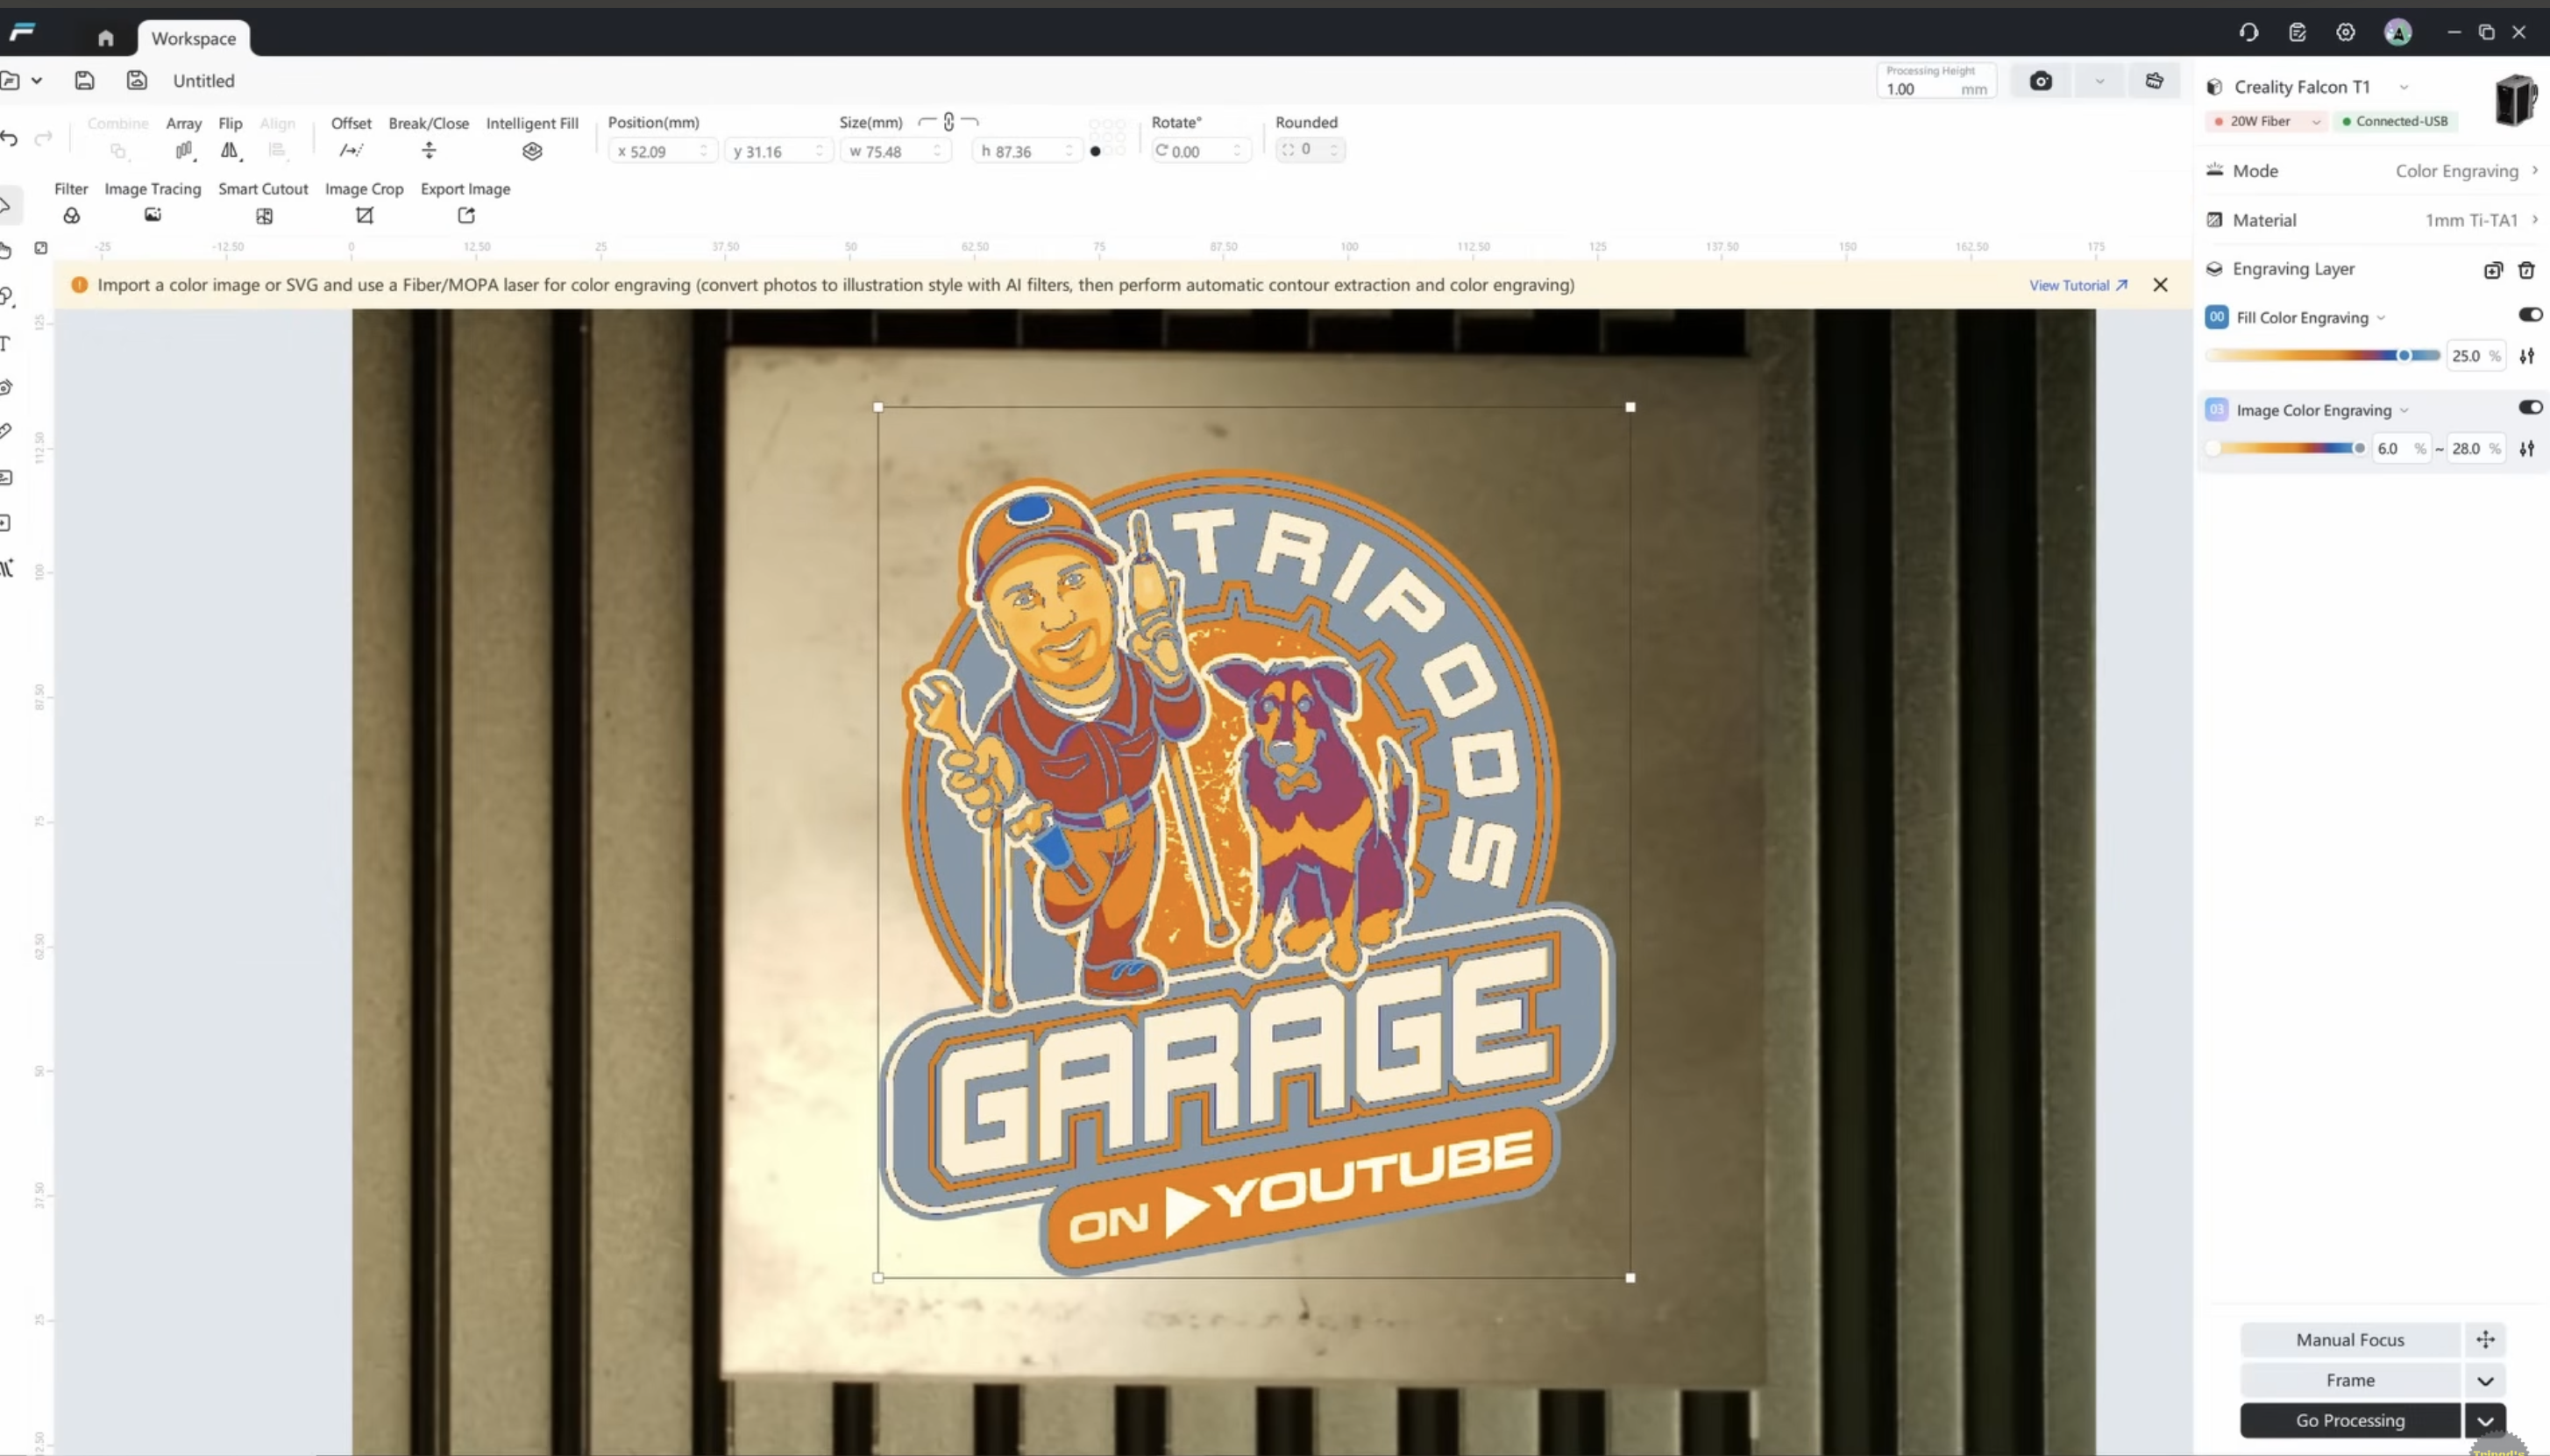Select the hand pan tool in the sidebar

pyautogui.click(x=6, y=250)
